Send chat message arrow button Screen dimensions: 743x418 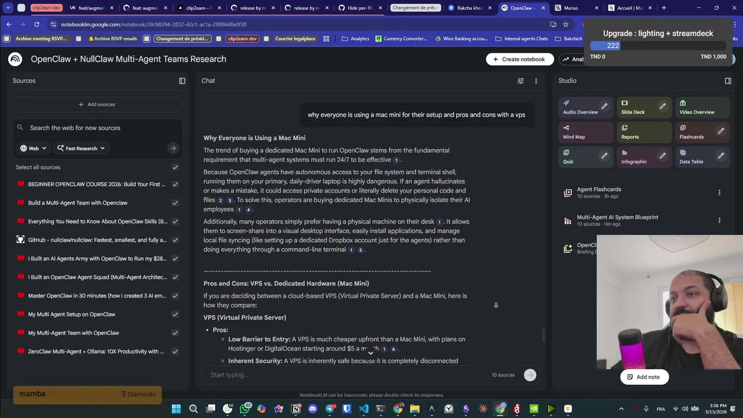click(x=530, y=375)
